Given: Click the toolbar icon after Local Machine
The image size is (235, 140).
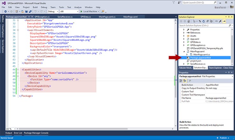Looking at the screenshot, I should (103, 11).
